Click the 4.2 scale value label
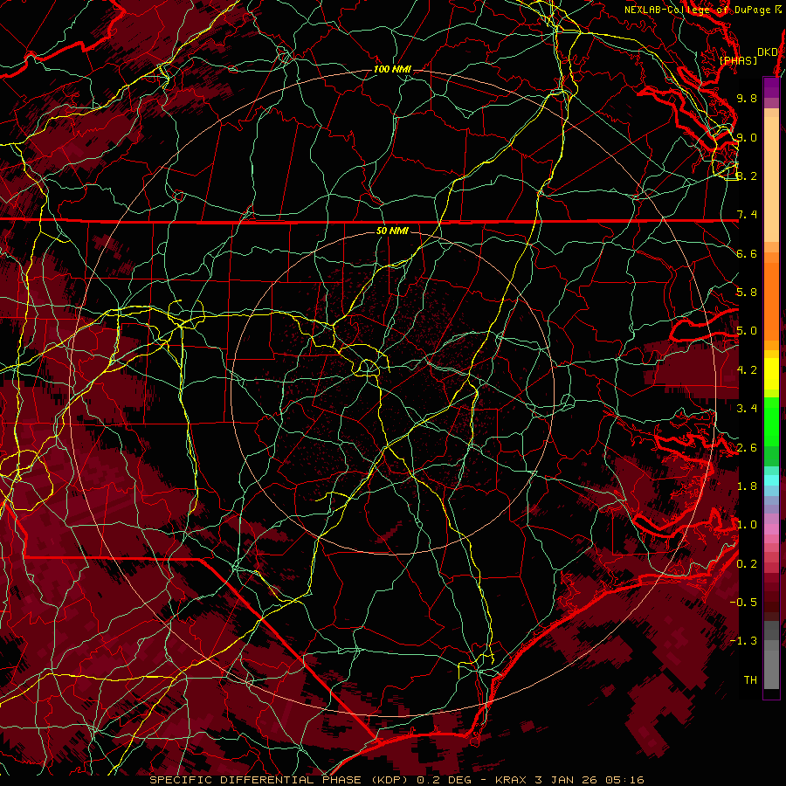Screen dimensions: 786x786 [747, 370]
